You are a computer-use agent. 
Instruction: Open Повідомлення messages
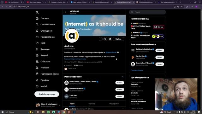[x=45, y=37]
